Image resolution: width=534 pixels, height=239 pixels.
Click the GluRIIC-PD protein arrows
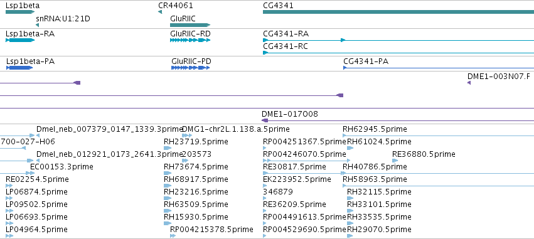pyautogui.click(x=190, y=68)
